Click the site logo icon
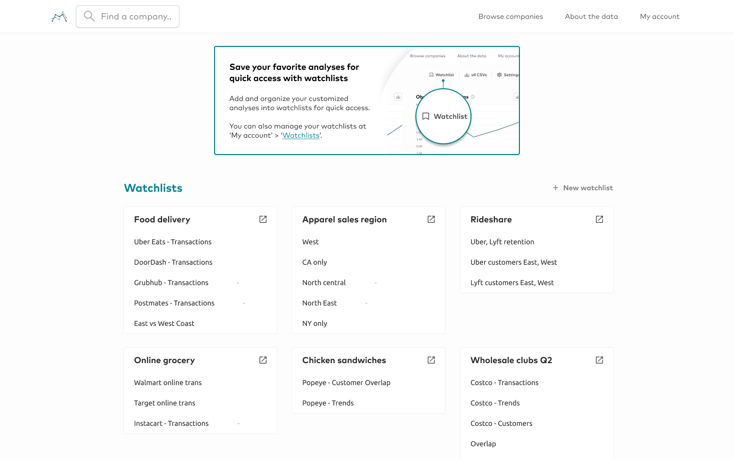Viewport: 734px width, 459px height. (x=59, y=17)
